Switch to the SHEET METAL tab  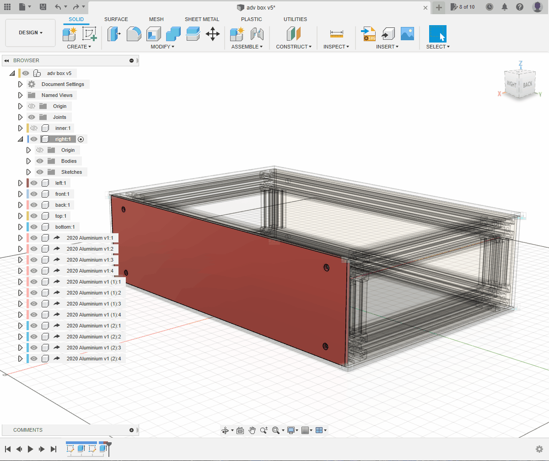tap(202, 19)
